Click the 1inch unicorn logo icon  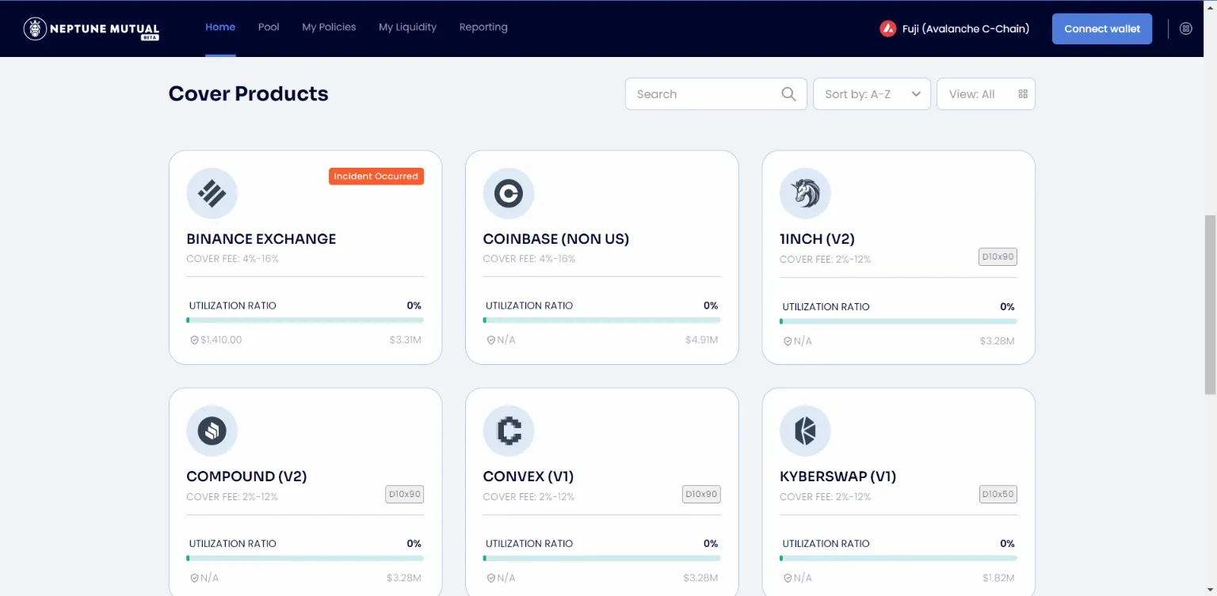pyautogui.click(x=805, y=193)
